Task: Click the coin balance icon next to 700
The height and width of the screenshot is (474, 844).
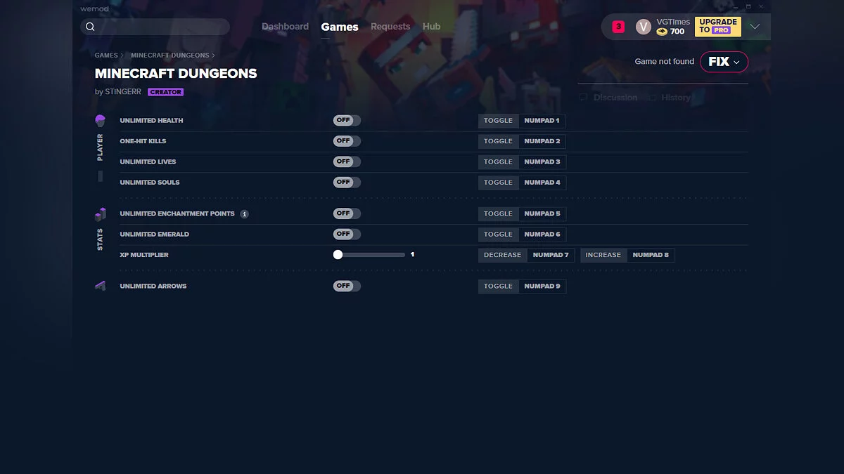Action: coord(662,32)
